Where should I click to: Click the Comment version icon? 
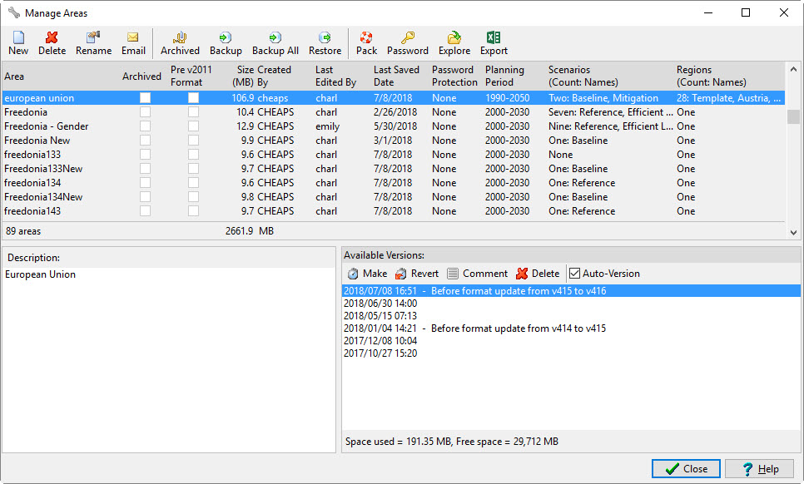pos(452,274)
